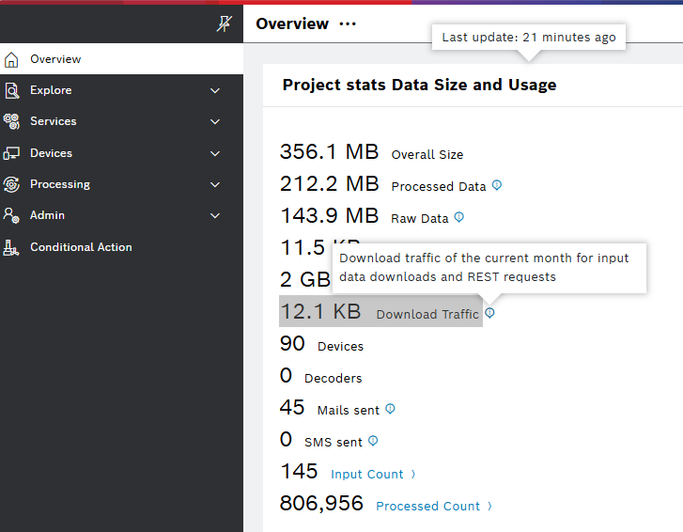Click the Services gears icon
The width and height of the screenshot is (683, 532).
point(11,121)
